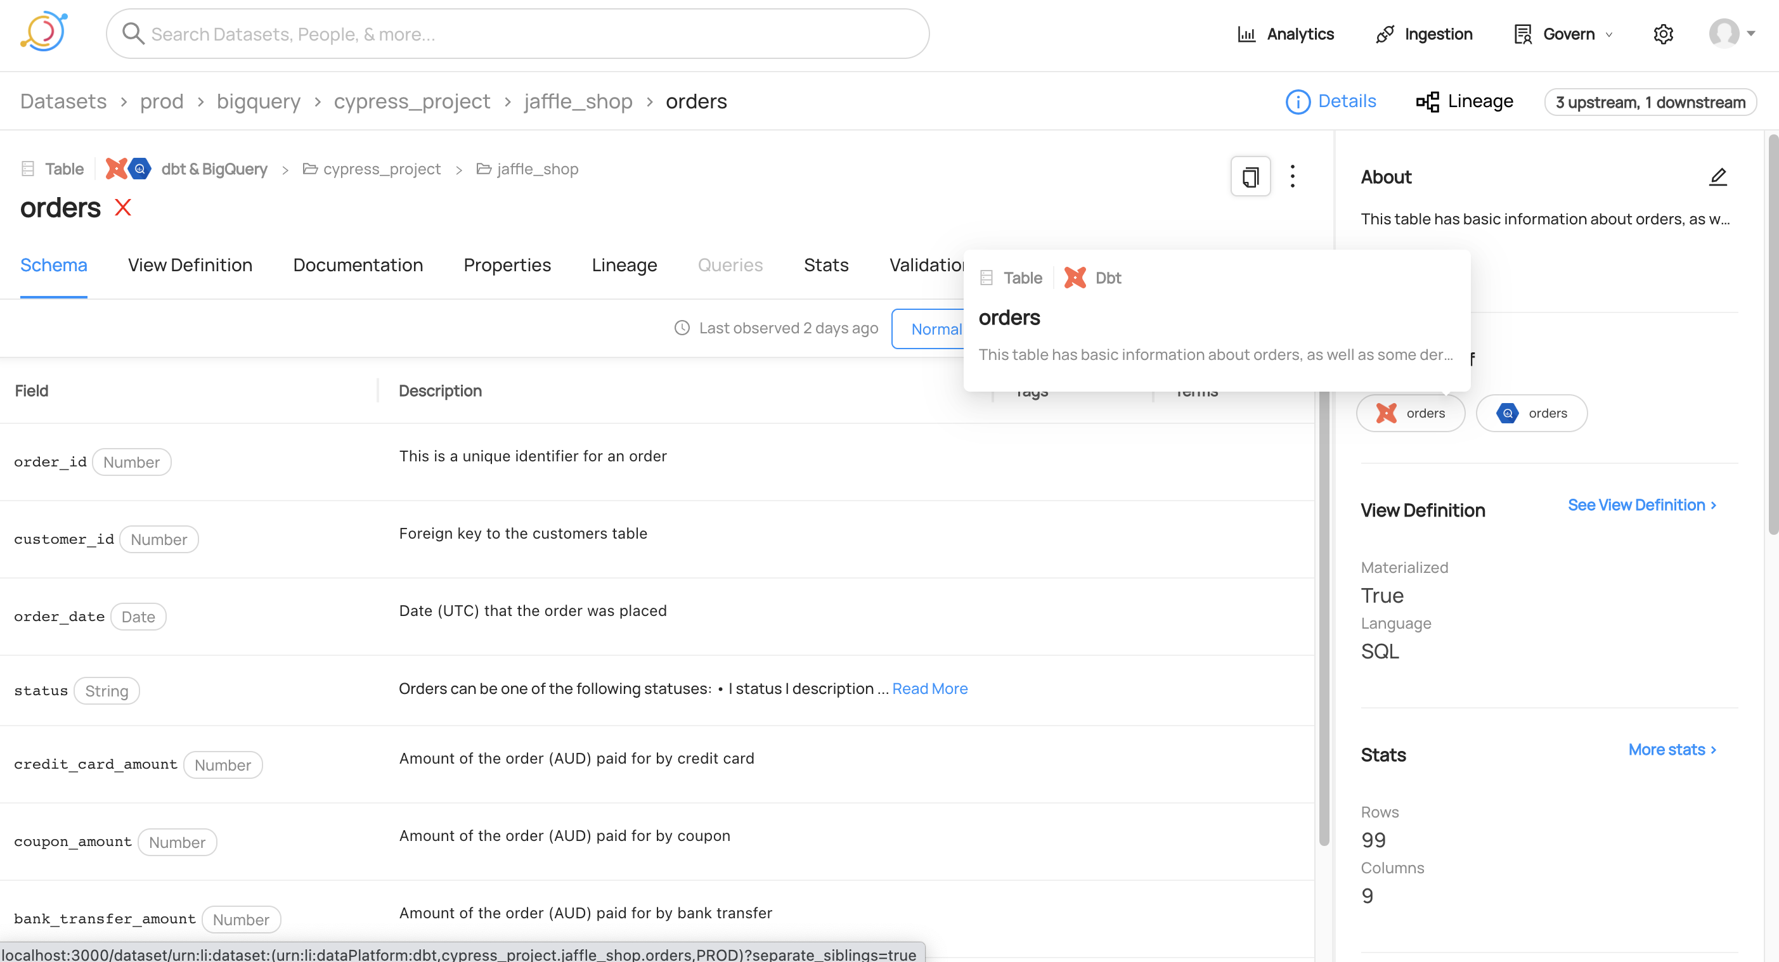Click the search datasets input field
Screen dimensions: 1779x962
coord(518,34)
